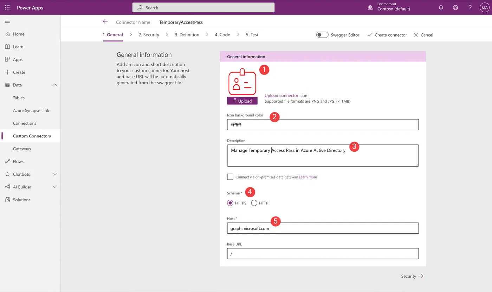Click the Solutions icon in sidebar

(x=7, y=200)
